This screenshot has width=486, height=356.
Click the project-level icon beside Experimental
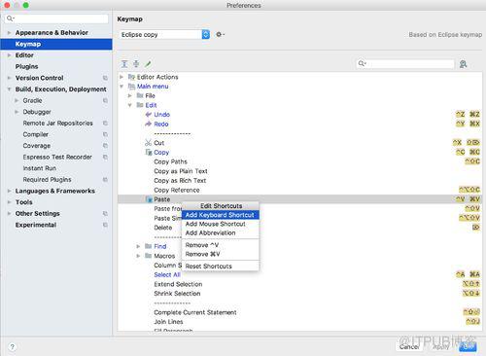[105, 225]
